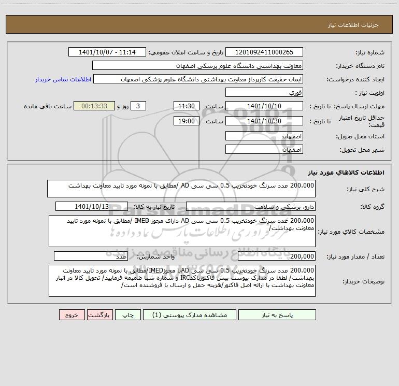Click the گروه کالا field دارو، پزشکی و سلامت
This screenshot has height=386, width=399.
(x=251, y=206)
